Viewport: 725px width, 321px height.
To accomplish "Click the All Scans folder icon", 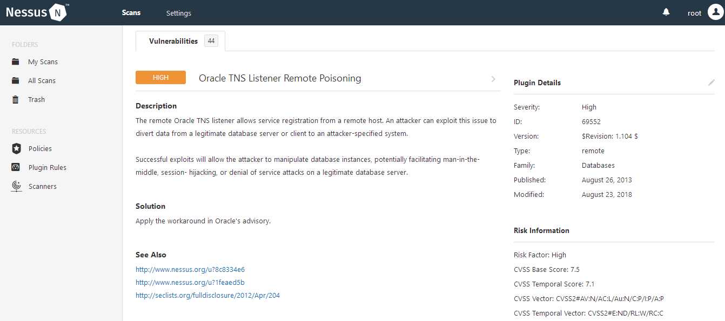I will coord(16,80).
